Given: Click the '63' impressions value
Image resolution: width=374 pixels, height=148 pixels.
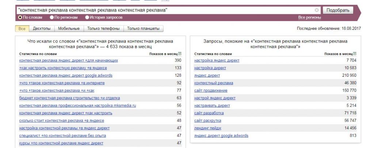Looking at the screenshot, I should coord(179,98).
